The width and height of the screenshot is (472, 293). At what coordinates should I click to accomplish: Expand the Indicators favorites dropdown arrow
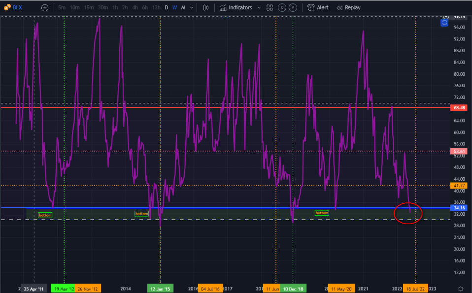(x=259, y=8)
